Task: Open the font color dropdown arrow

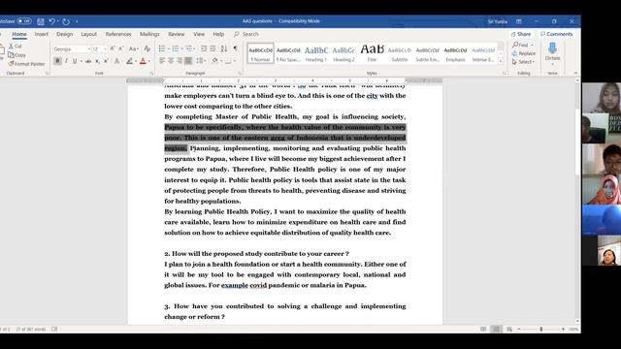Action: (x=148, y=61)
